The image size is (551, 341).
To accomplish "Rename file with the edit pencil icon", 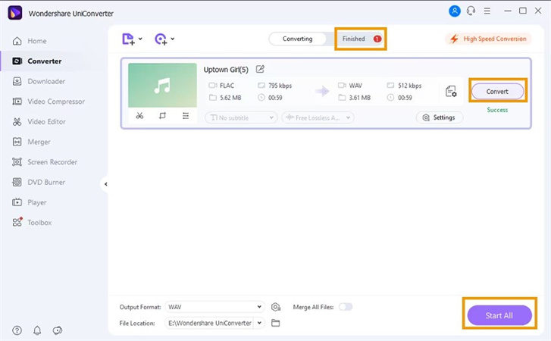I will (x=260, y=69).
